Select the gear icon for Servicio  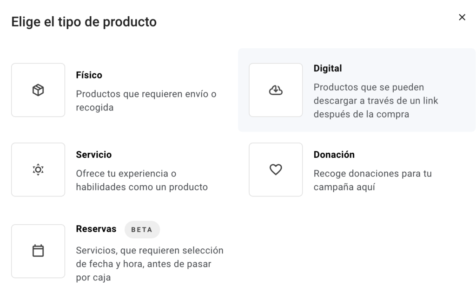(x=38, y=169)
